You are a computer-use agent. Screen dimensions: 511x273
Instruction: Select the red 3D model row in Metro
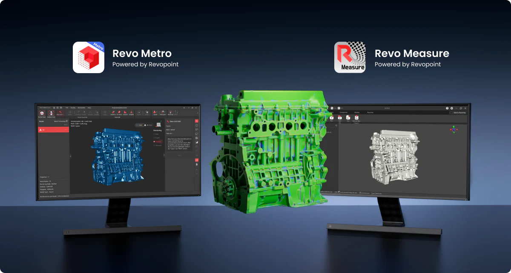click(54, 129)
